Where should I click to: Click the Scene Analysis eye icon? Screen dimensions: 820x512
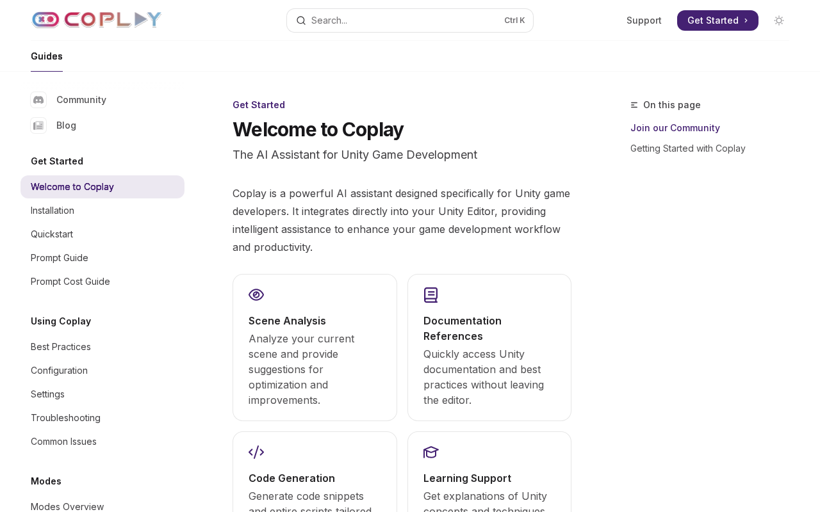pyautogui.click(x=256, y=294)
